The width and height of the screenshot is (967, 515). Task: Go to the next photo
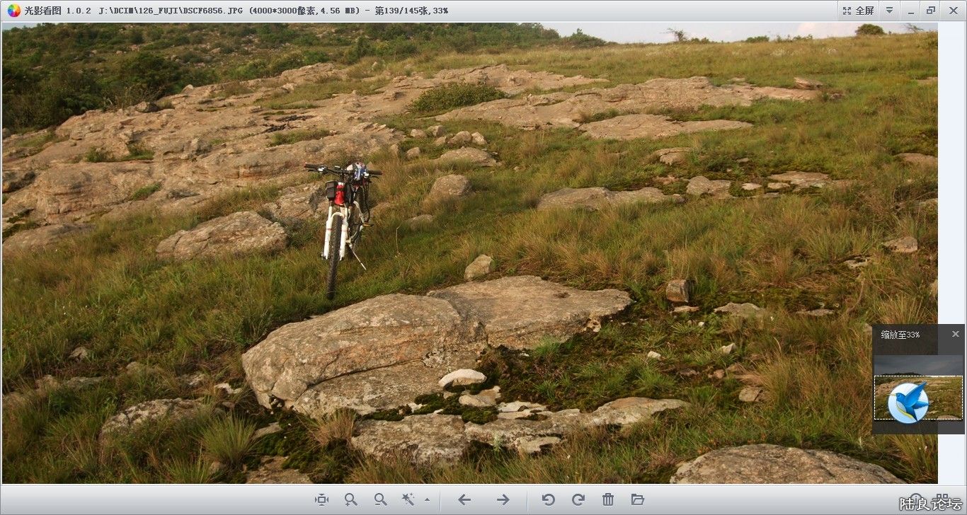(x=503, y=499)
